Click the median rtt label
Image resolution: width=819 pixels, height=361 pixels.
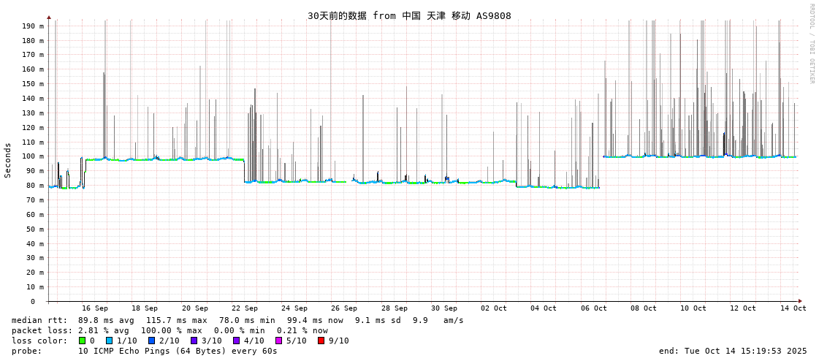coord(39,320)
